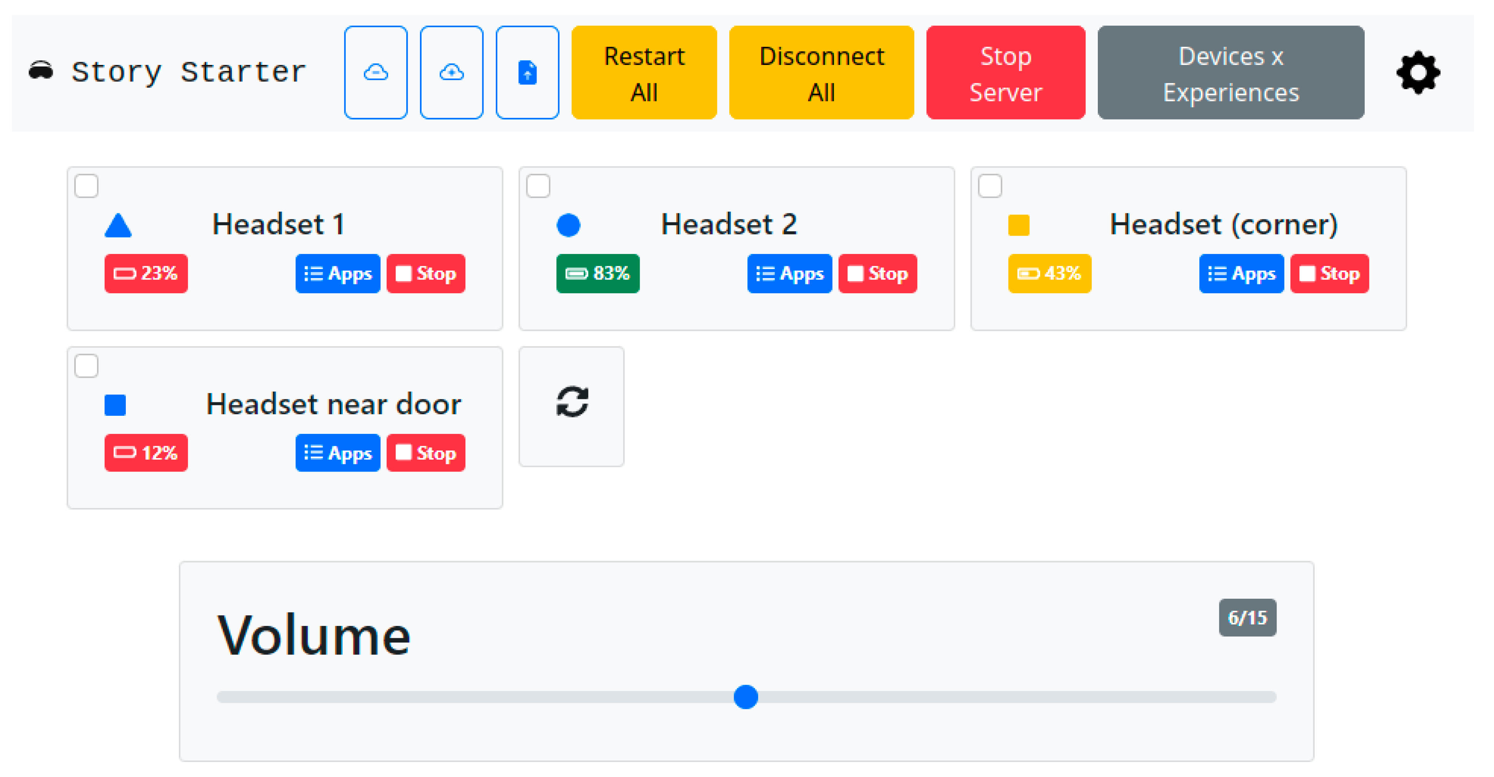Screen dimensions: 1494x777
Task: Click the Volume slider handle
Action: tap(746, 697)
